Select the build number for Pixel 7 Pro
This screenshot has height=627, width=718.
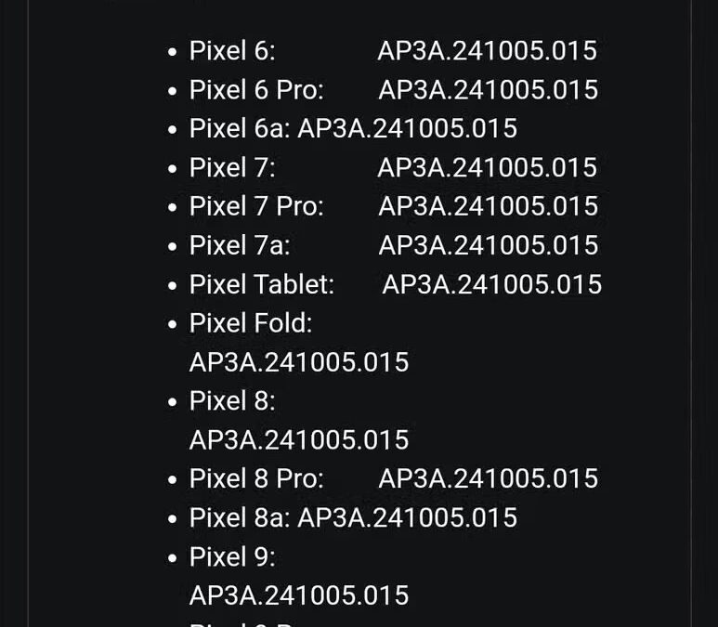point(488,206)
